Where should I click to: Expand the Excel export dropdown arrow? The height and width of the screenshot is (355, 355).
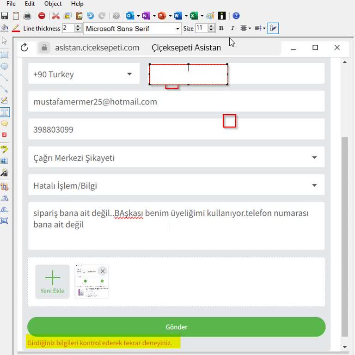point(202,16)
